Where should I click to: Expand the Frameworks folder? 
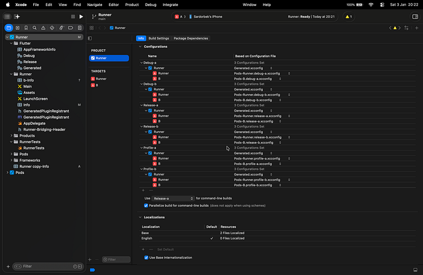click(11, 160)
